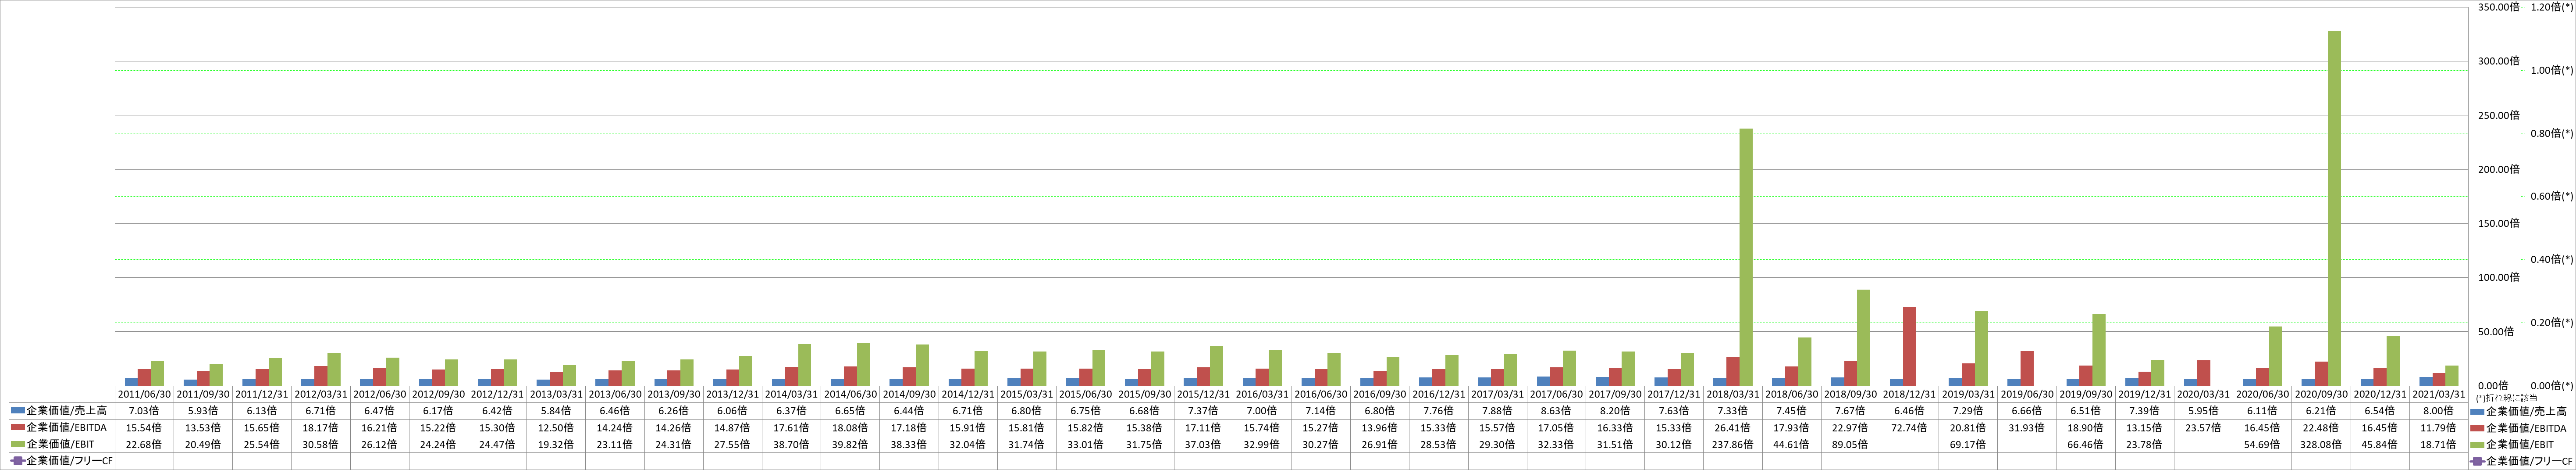Select the 2018/03/31 column header

(x=1733, y=394)
